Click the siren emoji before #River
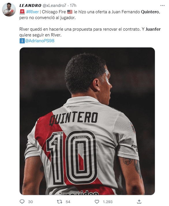The height and width of the screenshot is (206, 169). [x=22, y=12]
